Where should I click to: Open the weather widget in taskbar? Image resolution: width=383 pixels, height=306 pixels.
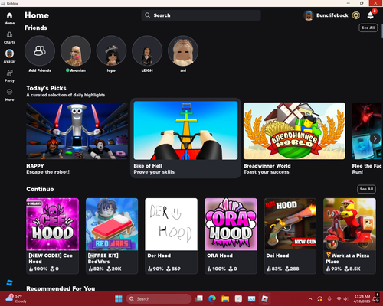16,298
